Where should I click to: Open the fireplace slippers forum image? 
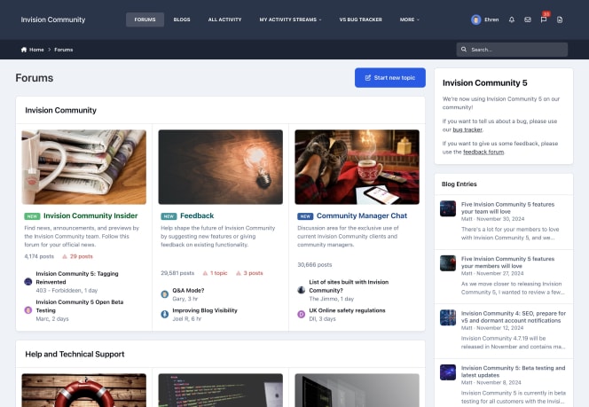(x=357, y=167)
